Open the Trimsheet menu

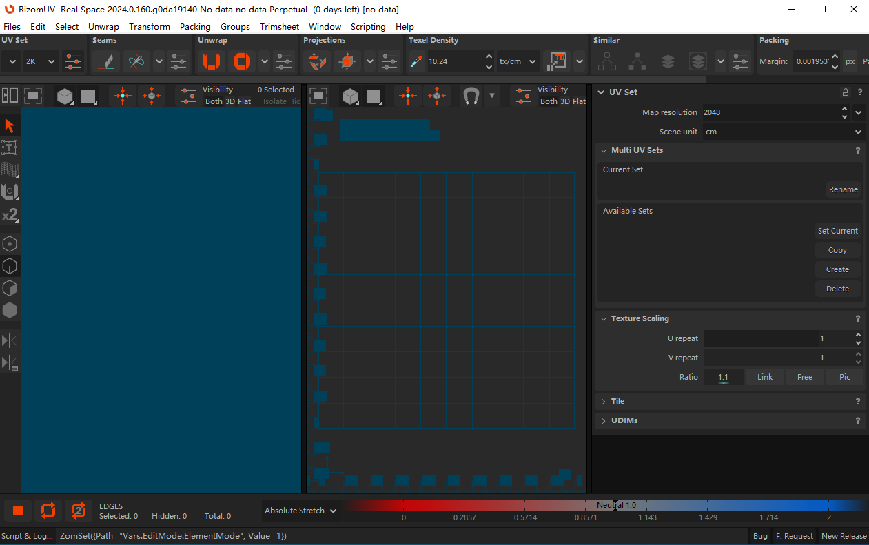click(279, 26)
